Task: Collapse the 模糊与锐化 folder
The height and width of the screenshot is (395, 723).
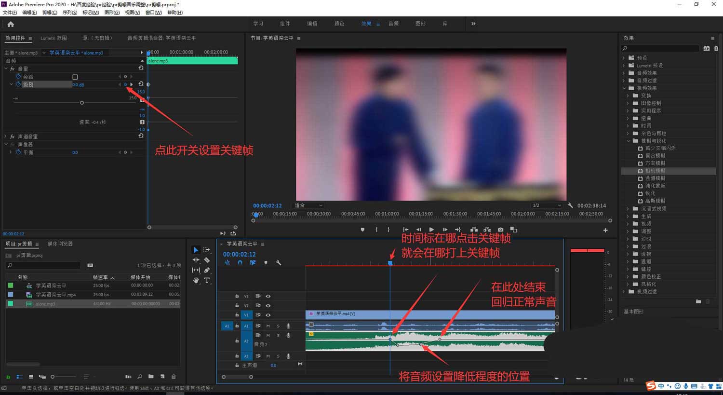Action: (629, 141)
